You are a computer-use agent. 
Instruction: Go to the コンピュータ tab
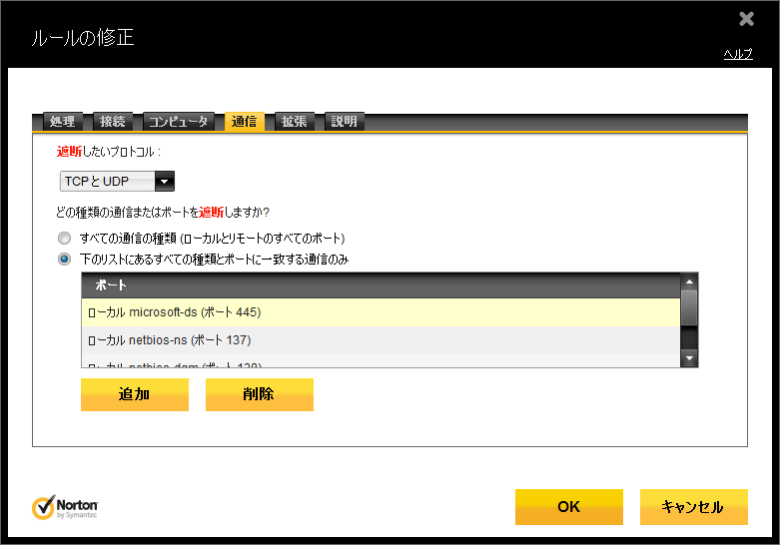[x=179, y=122]
